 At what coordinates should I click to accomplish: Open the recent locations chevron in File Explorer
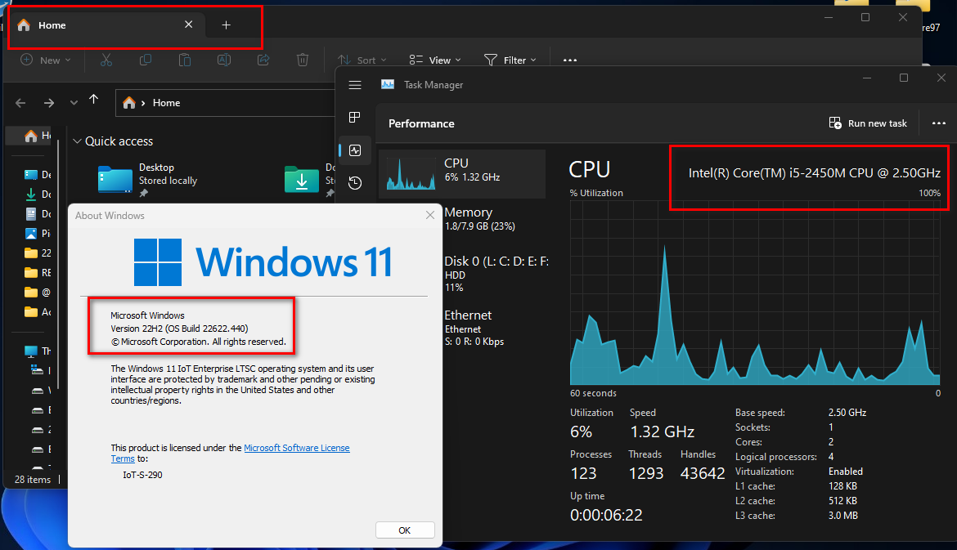[74, 103]
